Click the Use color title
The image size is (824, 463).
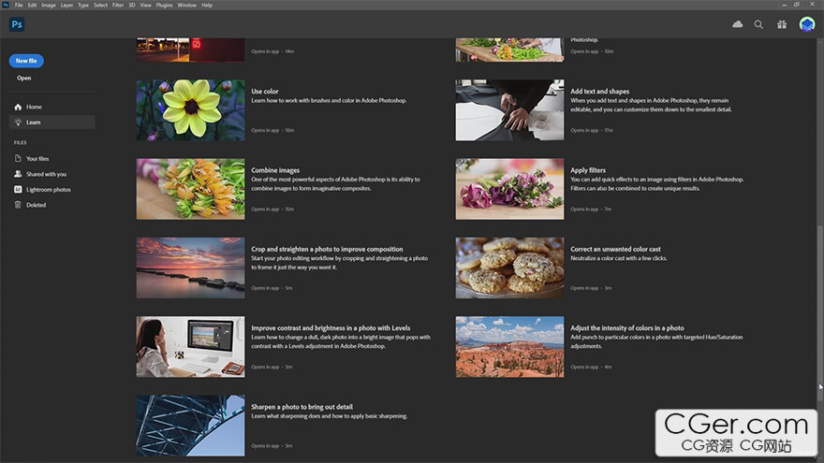click(265, 92)
